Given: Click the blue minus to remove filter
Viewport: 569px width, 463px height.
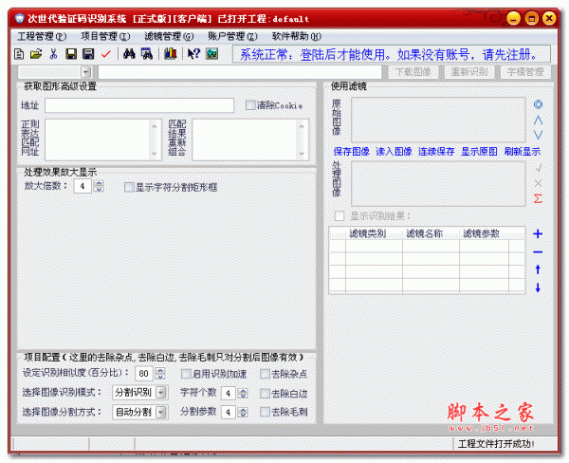Looking at the screenshot, I should coord(538,252).
